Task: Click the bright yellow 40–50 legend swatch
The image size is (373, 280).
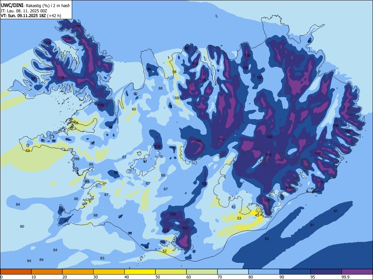Action: [x=140, y=272]
